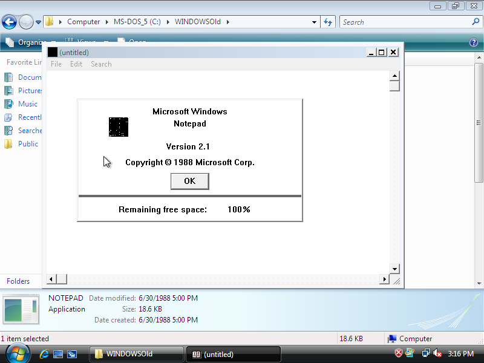Open Explorer help via the question mark icon
The image size is (484, 363).
pos(474,42)
